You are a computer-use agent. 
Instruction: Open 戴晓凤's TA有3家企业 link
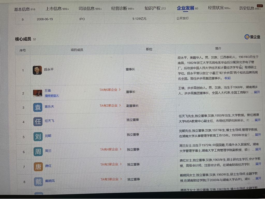[x=111, y=179]
